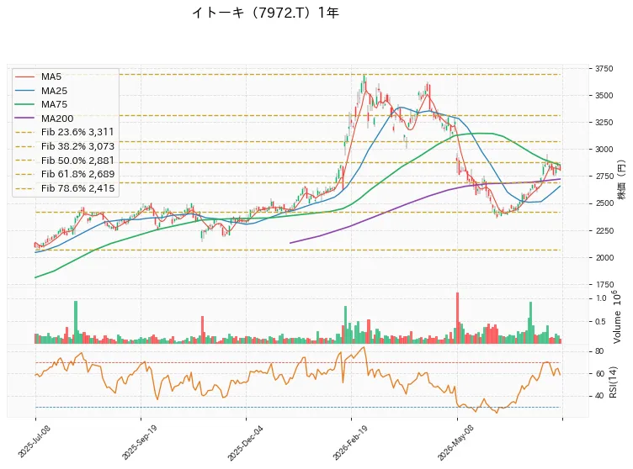Click the 2025-Sep-19 date axis label

point(139,442)
